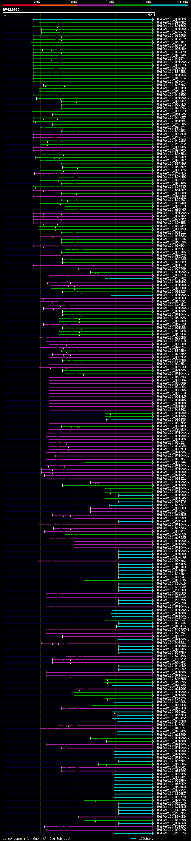Select UniRef100_Q9SSZ1 hit name
This screenshot has width=191, height=841.
click(x=171, y=180)
